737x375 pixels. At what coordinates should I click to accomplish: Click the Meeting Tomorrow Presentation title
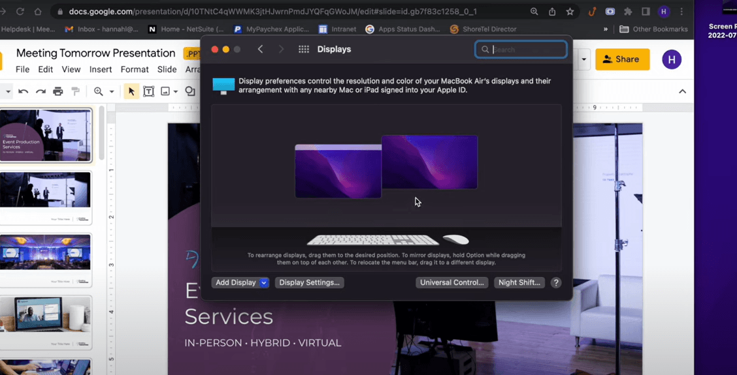tap(96, 53)
